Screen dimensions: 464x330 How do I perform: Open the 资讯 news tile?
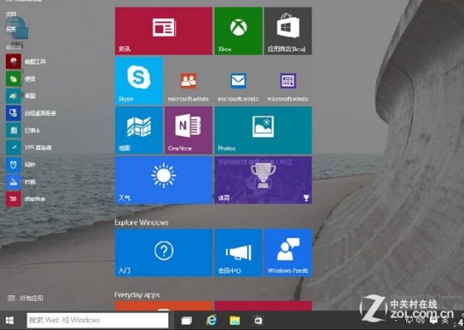pos(164,31)
